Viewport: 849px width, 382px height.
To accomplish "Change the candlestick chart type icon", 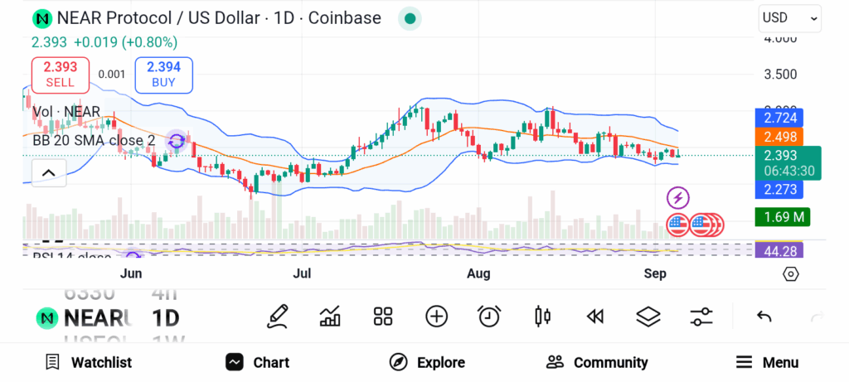I will tap(542, 317).
